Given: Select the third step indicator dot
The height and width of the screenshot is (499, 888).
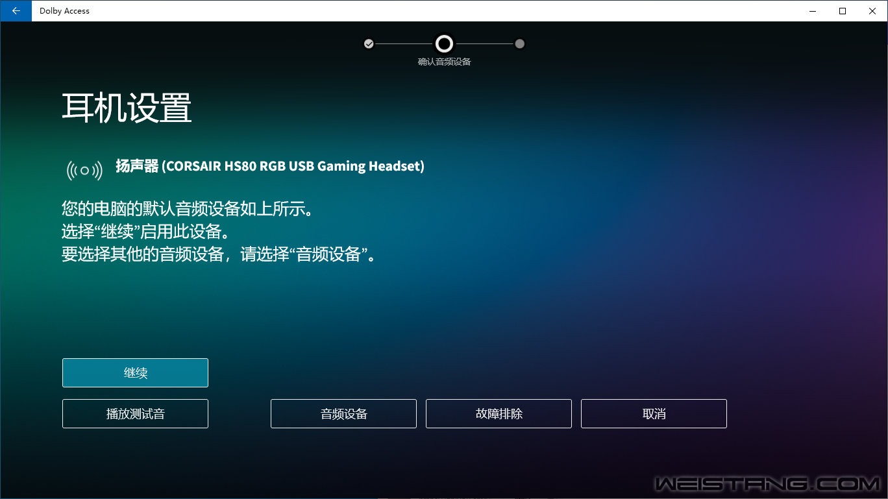Looking at the screenshot, I should [519, 44].
